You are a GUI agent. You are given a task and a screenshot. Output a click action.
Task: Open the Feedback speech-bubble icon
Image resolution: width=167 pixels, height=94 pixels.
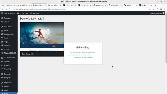2,45
